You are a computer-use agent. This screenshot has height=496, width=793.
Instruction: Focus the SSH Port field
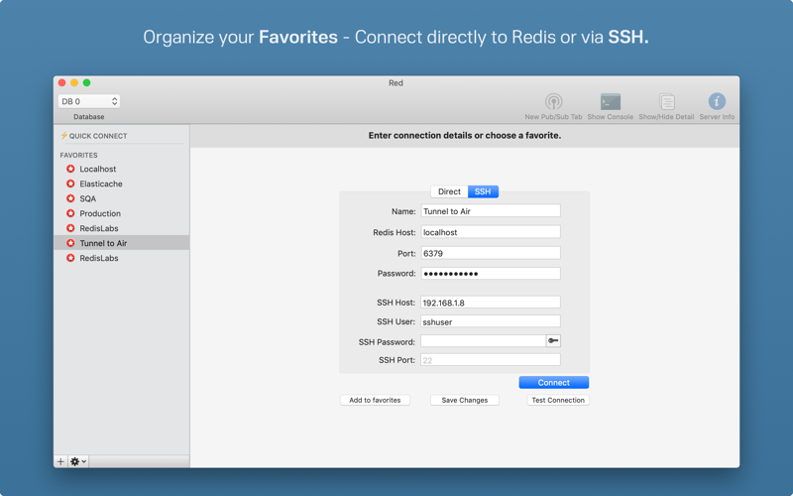pos(491,360)
